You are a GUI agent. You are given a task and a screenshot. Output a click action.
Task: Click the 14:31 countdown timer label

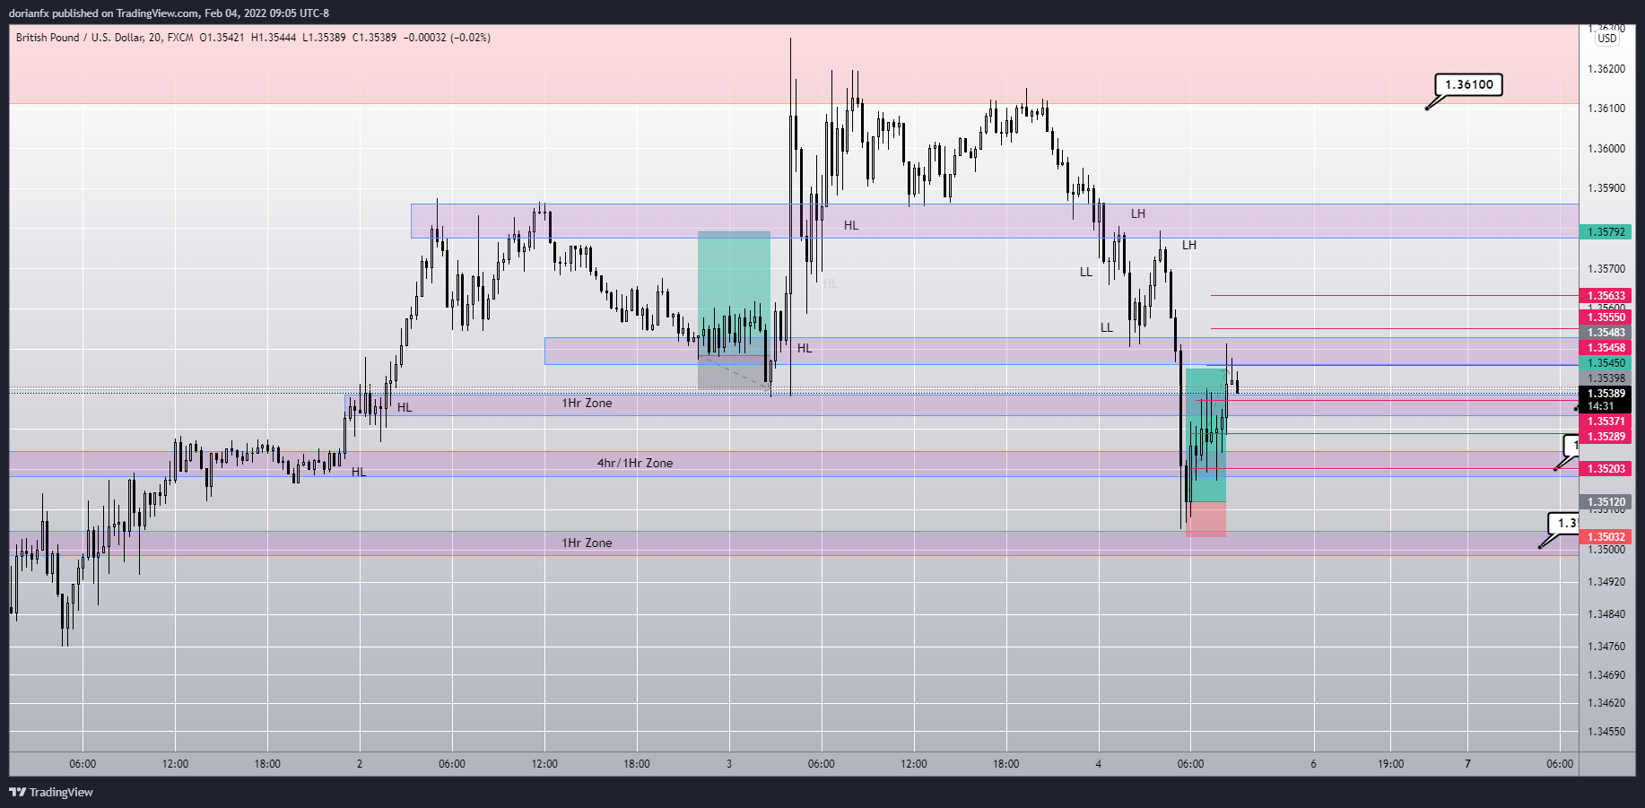click(1601, 406)
